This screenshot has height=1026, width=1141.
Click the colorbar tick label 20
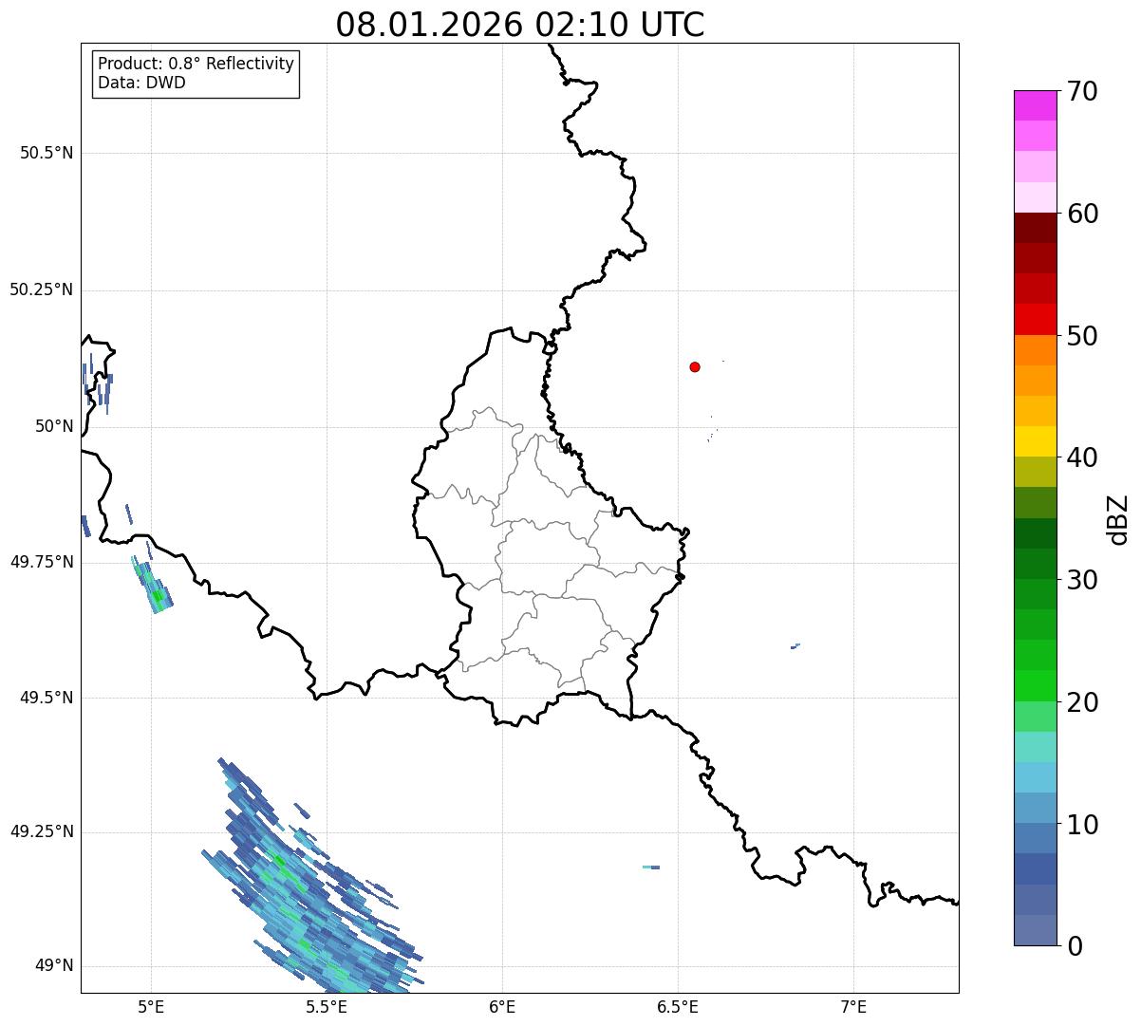(1082, 702)
